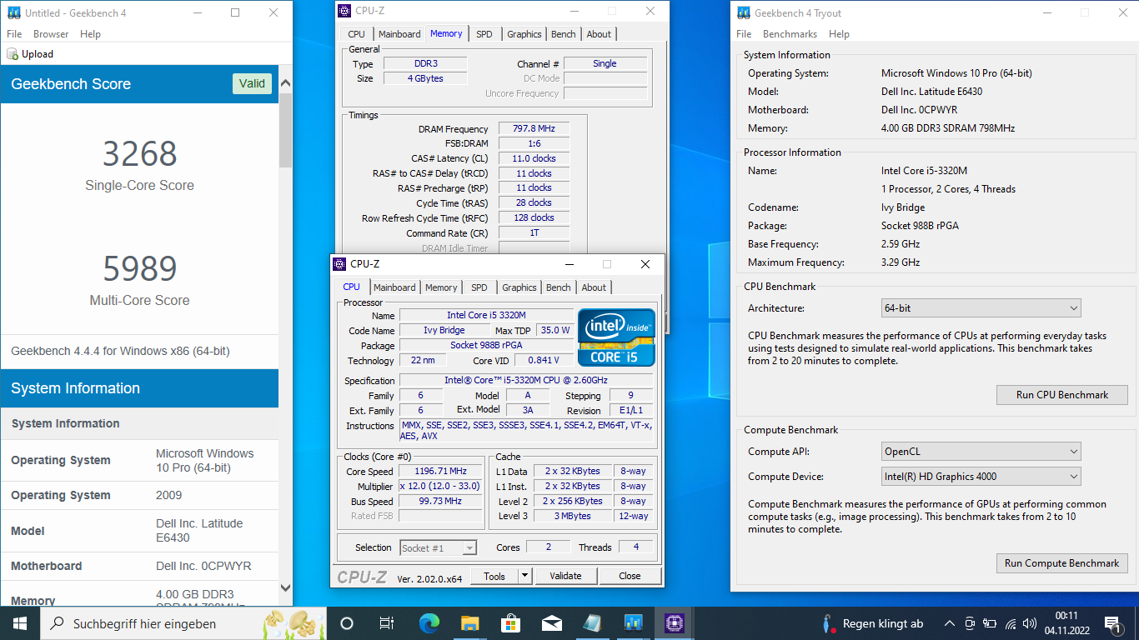
Task: Select CPU tab in back CPU-Z window
Action: (356, 34)
